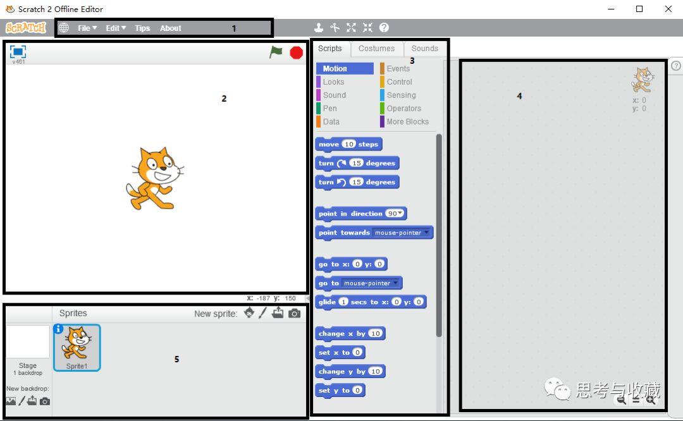Choose backdrop from library

tap(11, 401)
